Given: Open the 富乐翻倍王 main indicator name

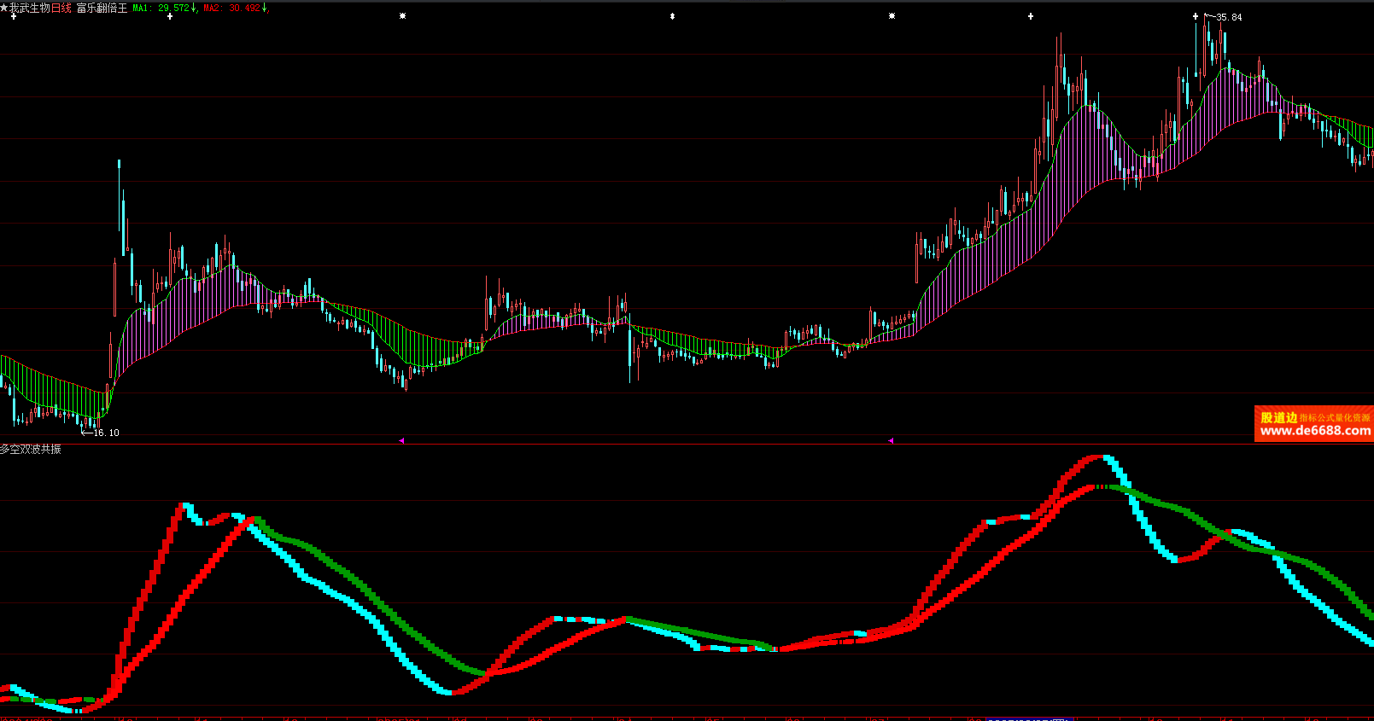Looking at the screenshot, I should pyautogui.click(x=102, y=9).
